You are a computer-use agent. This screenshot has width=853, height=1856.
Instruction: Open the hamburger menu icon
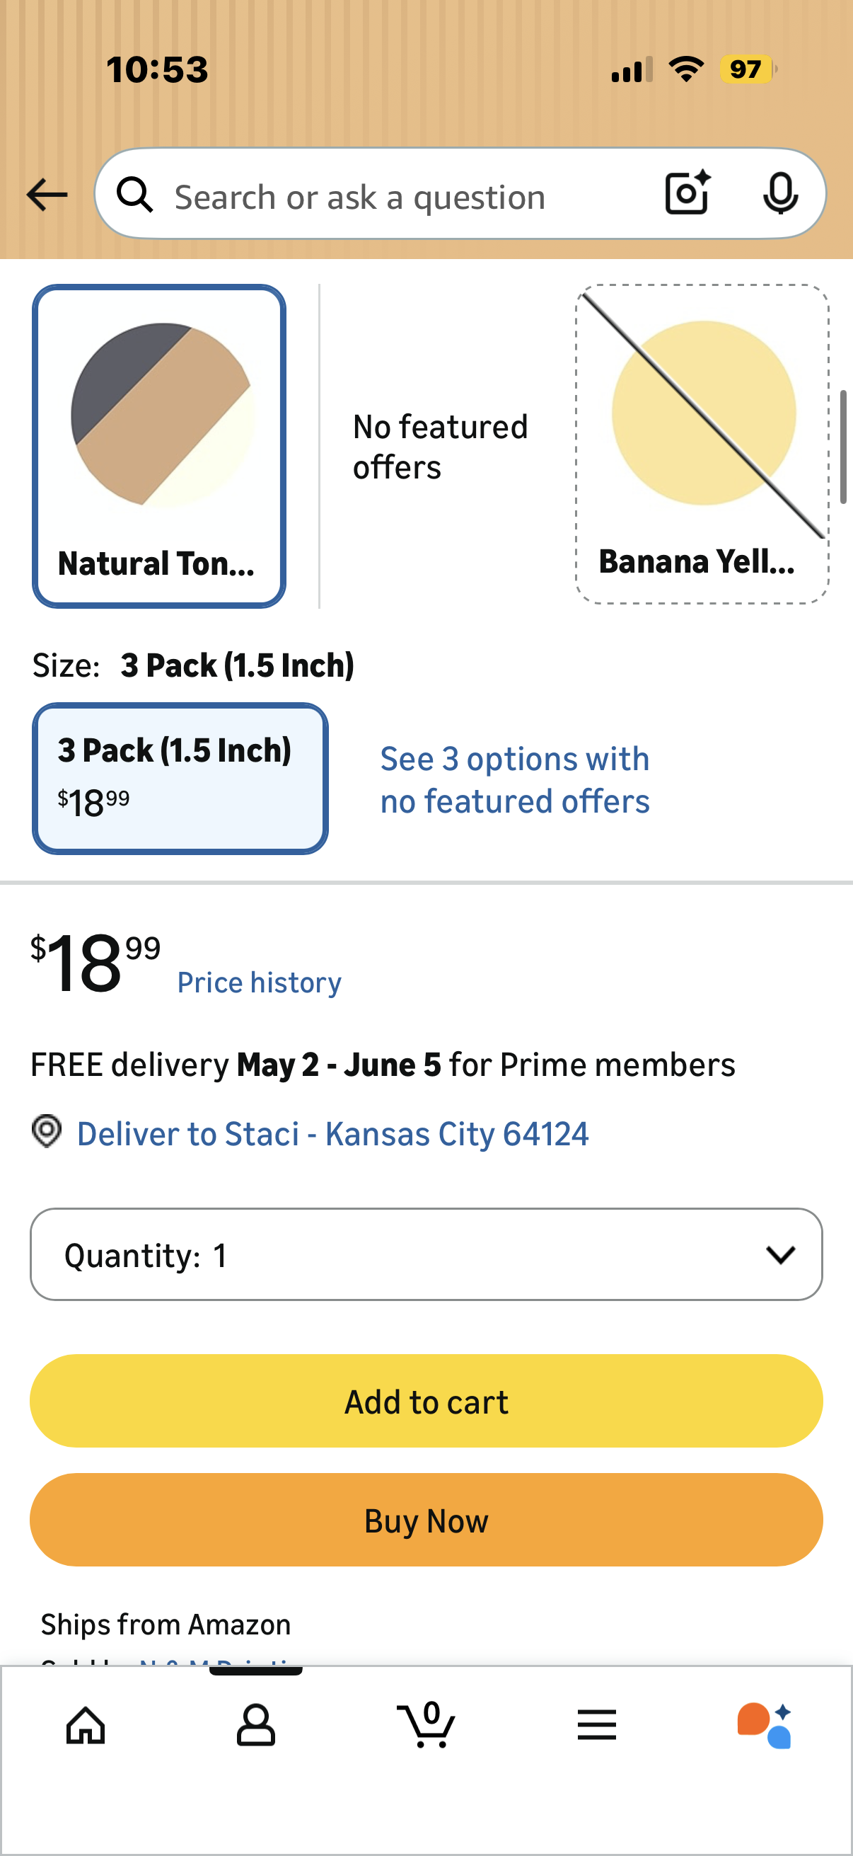coord(597,1725)
